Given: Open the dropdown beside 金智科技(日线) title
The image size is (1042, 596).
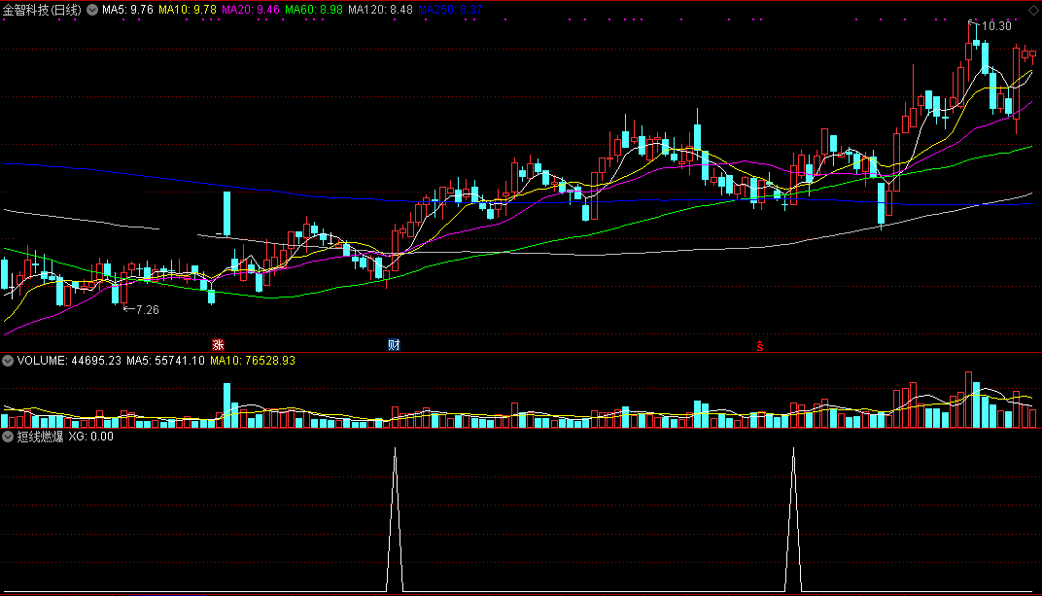Looking at the screenshot, I should pyautogui.click(x=92, y=10).
